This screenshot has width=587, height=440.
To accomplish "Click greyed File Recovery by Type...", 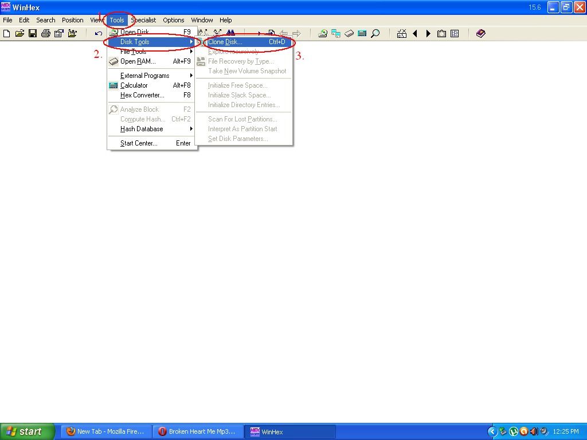I will (x=244, y=61).
